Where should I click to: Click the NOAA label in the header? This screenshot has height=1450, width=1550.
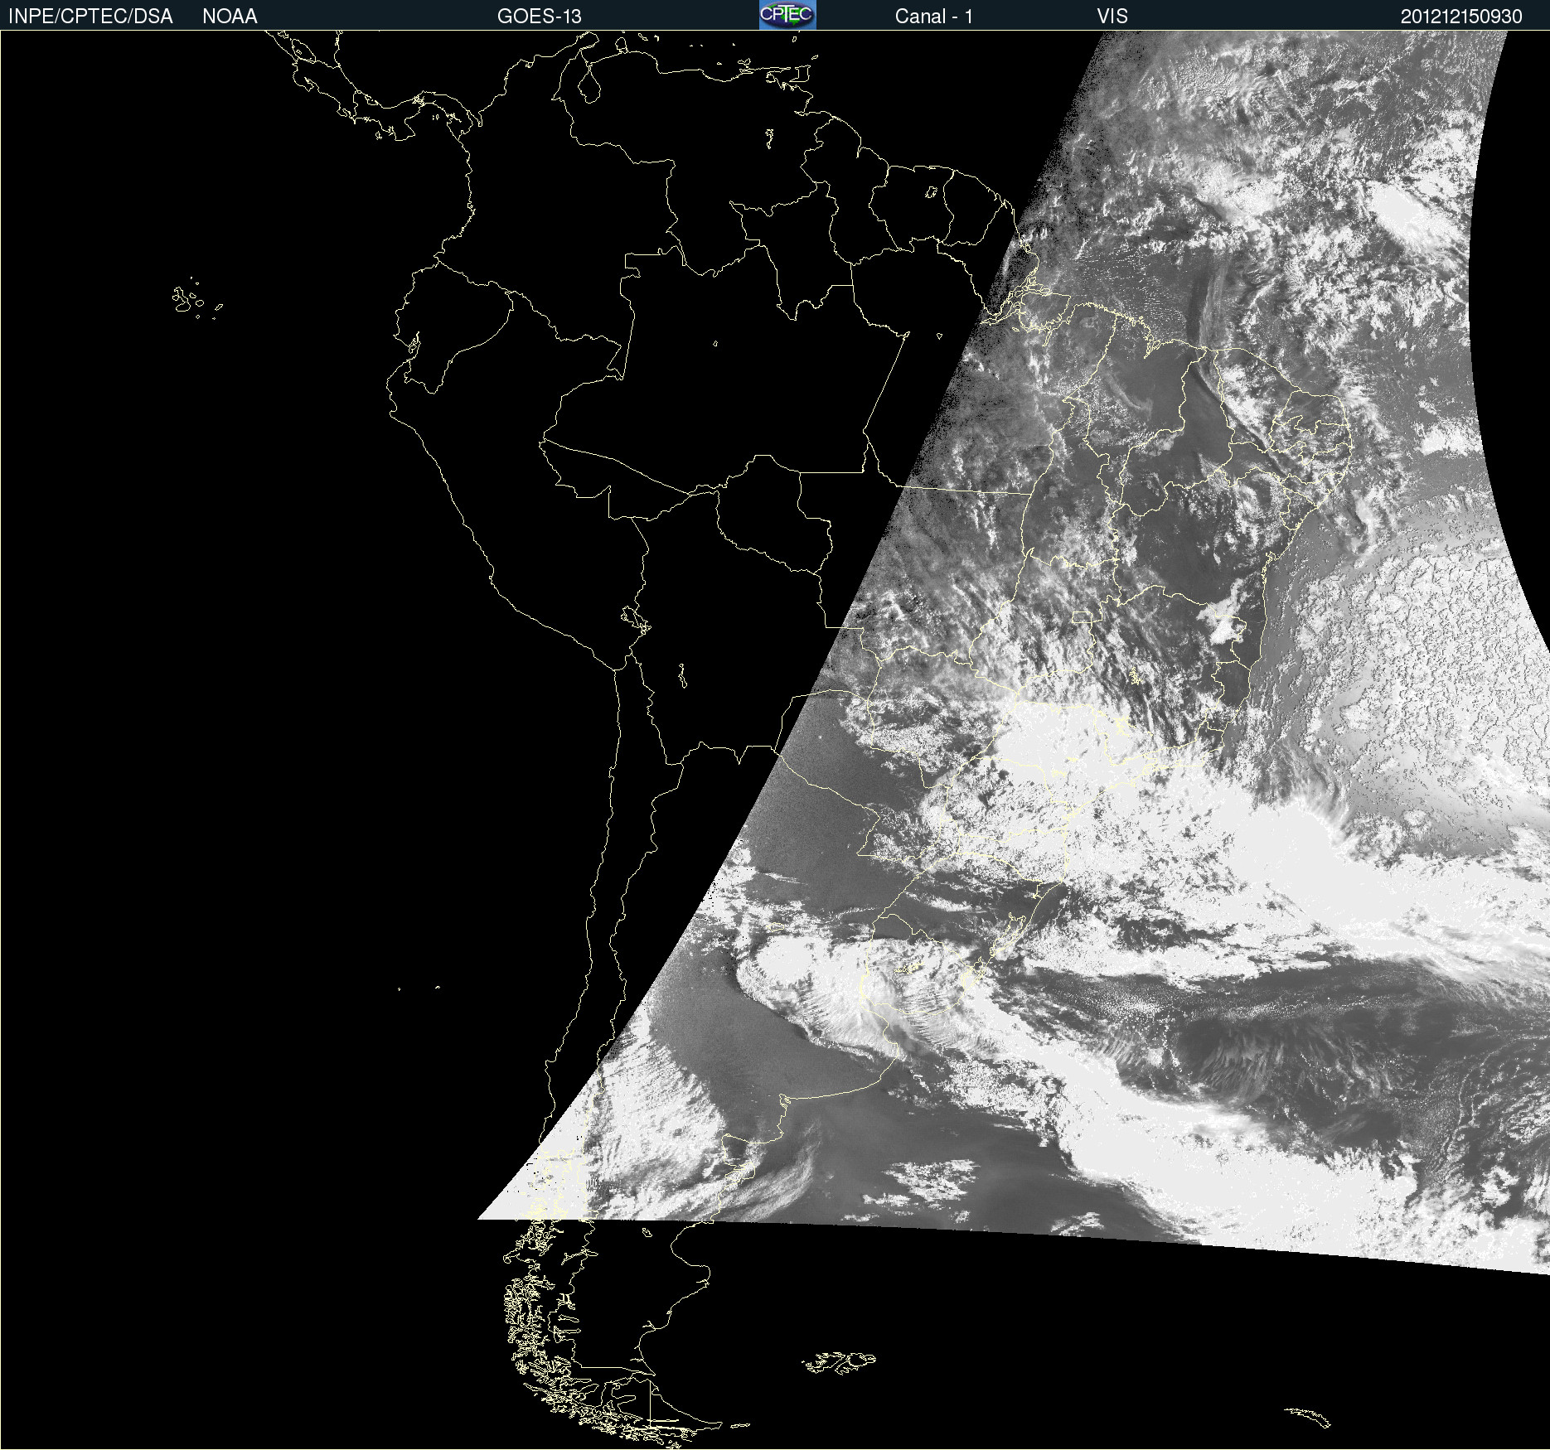click(230, 17)
